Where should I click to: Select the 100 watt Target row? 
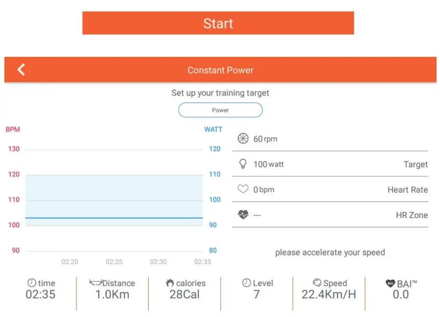point(330,165)
